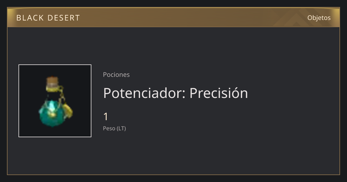Click the weight value 1
Viewport: 347px width, 182px height.
pyautogui.click(x=106, y=117)
